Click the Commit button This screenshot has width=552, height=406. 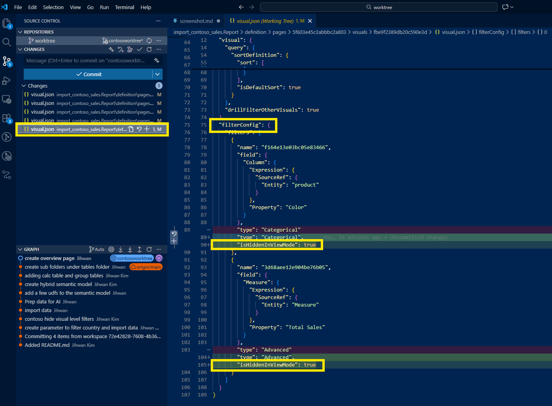click(88, 74)
